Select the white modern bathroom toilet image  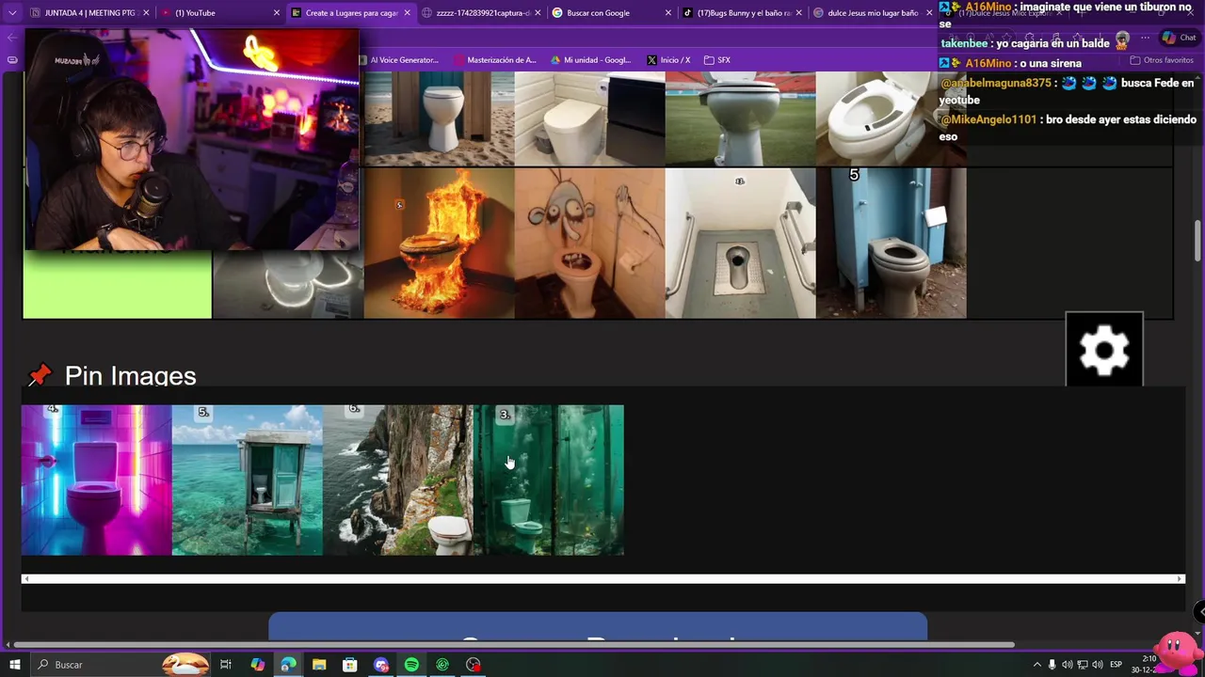[589, 118]
